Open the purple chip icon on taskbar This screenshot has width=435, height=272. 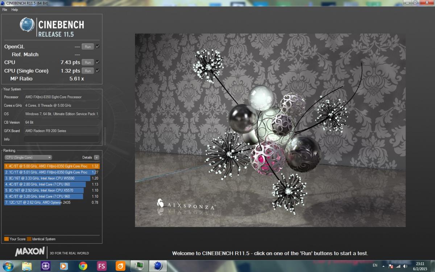tap(45, 266)
